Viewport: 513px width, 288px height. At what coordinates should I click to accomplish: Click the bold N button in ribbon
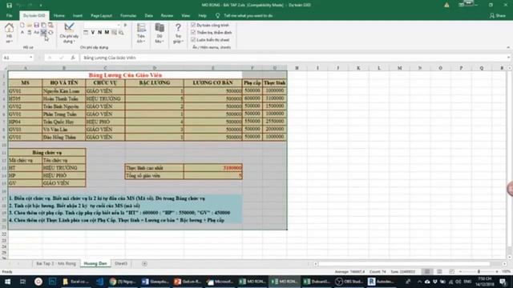[99, 32]
